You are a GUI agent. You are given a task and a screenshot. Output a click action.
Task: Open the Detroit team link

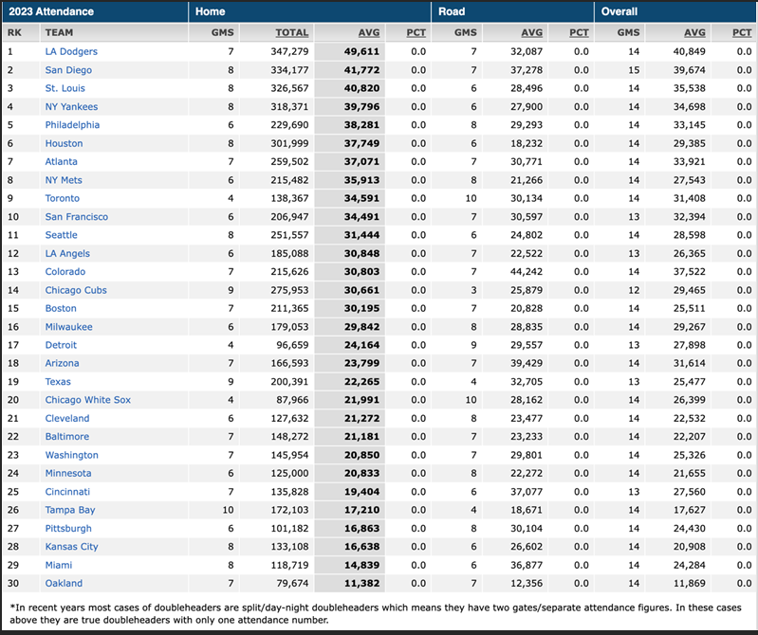click(61, 345)
